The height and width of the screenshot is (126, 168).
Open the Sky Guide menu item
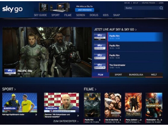[40, 15]
